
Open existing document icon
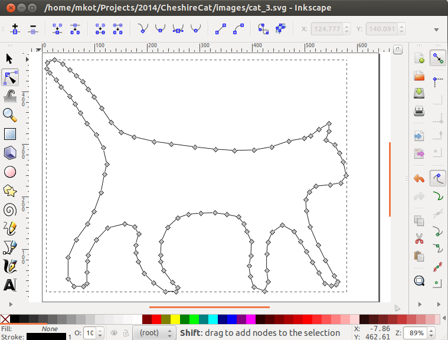click(x=419, y=76)
